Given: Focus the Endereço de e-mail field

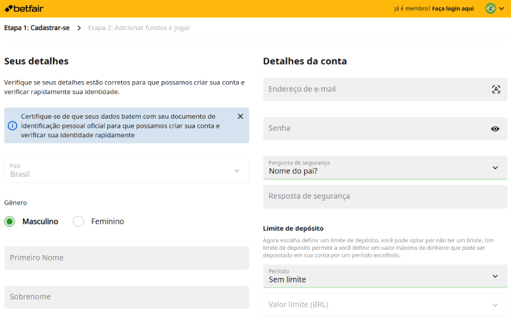Looking at the screenshot, I should (x=385, y=89).
